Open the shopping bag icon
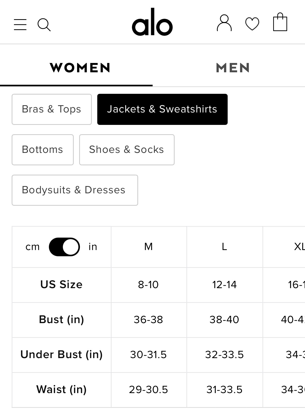The image size is (305, 412). tap(280, 22)
